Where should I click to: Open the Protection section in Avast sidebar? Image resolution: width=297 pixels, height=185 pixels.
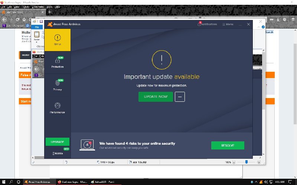tap(58, 63)
